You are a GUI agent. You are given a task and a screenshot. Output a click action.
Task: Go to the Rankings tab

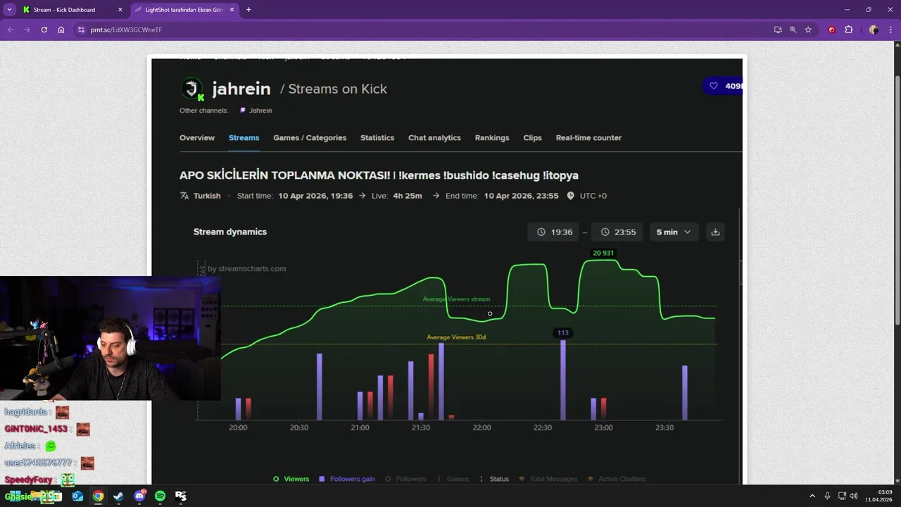click(492, 138)
